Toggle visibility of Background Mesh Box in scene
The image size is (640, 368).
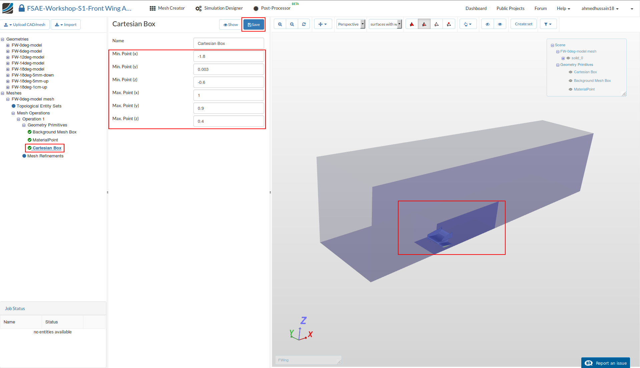point(570,81)
